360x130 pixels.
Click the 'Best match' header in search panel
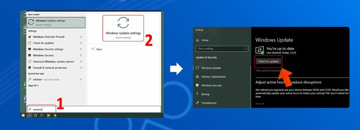coord(34,14)
